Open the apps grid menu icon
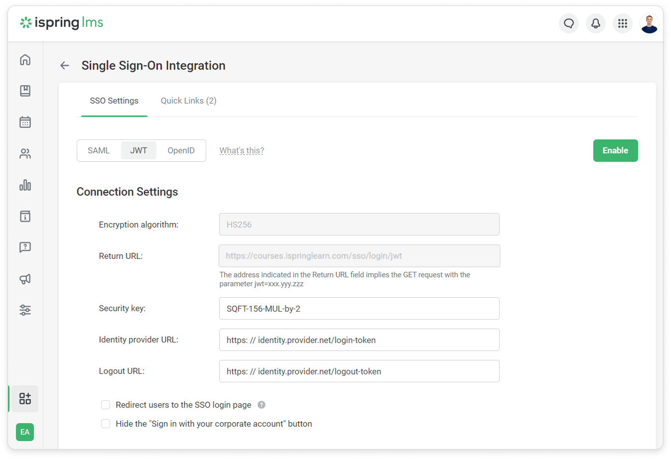 click(622, 23)
